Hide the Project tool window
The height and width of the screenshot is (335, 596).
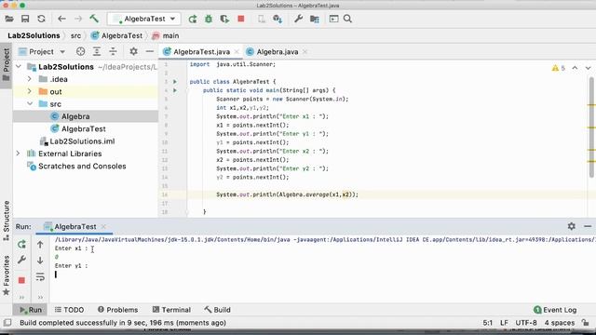[x=150, y=51]
